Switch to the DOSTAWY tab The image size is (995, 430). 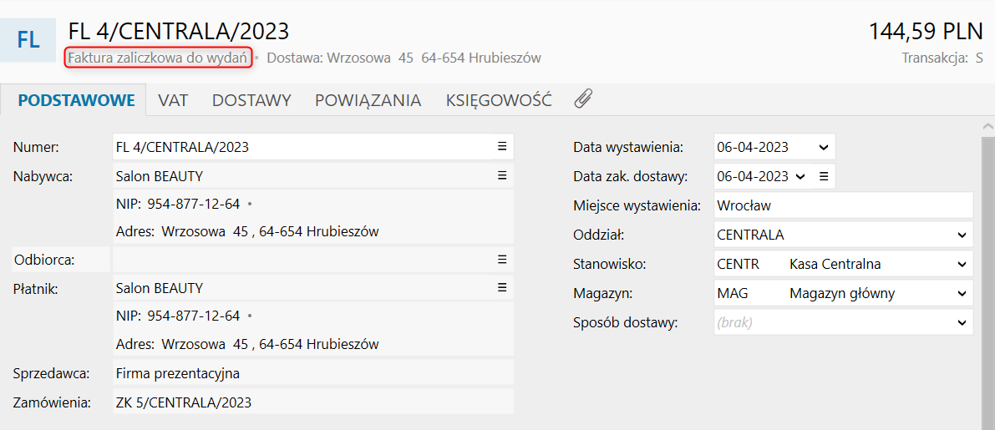point(251,100)
